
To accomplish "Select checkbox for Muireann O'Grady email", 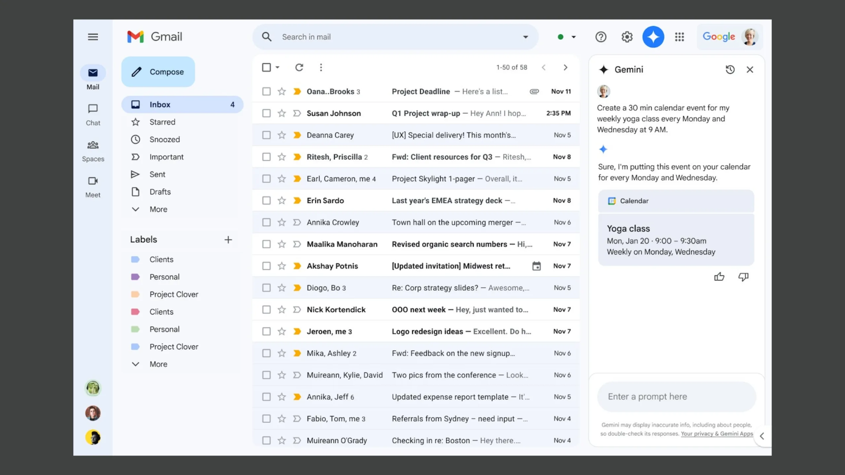I will (x=266, y=440).
